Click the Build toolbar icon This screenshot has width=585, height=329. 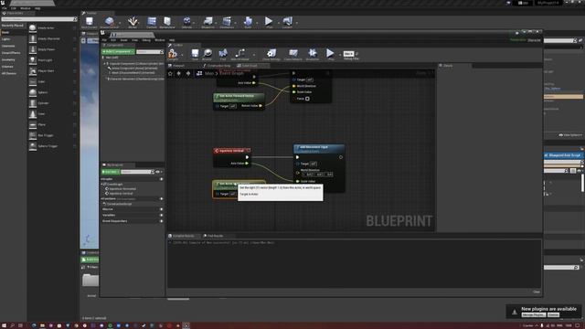(248, 22)
